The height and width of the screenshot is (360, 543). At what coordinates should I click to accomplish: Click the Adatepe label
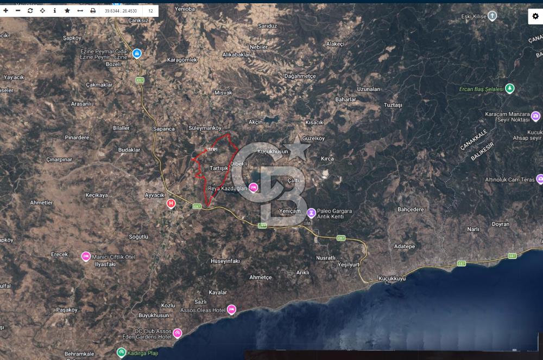[x=405, y=246]
